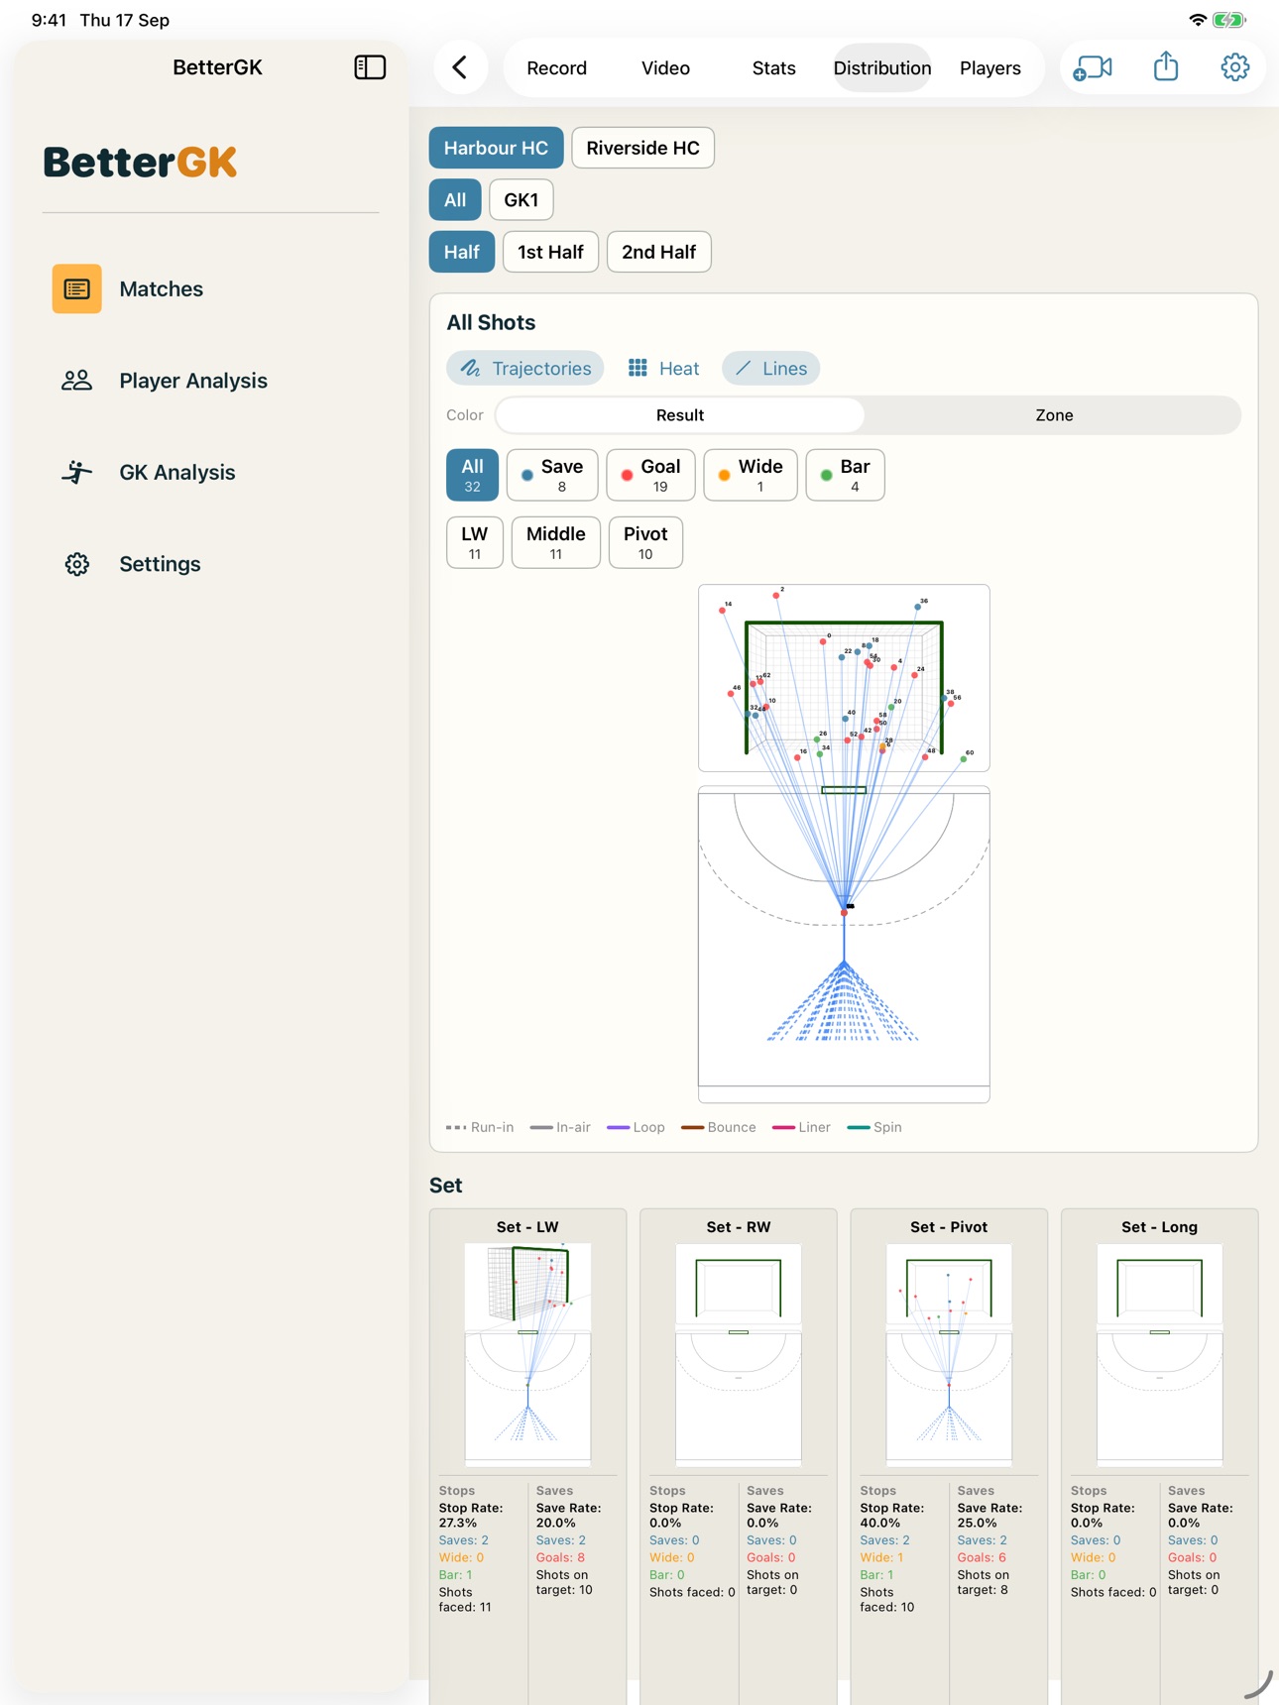The height and width of the screenshot is (1705, 1279).
Task: Click the Bounce legend entry
Action: click(719, 1127)
